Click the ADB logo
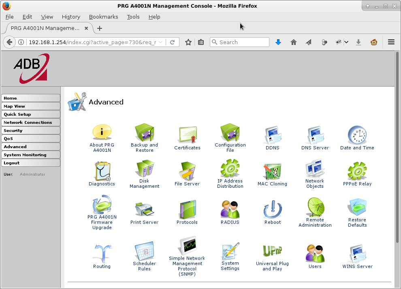 [x=32, y=68]
